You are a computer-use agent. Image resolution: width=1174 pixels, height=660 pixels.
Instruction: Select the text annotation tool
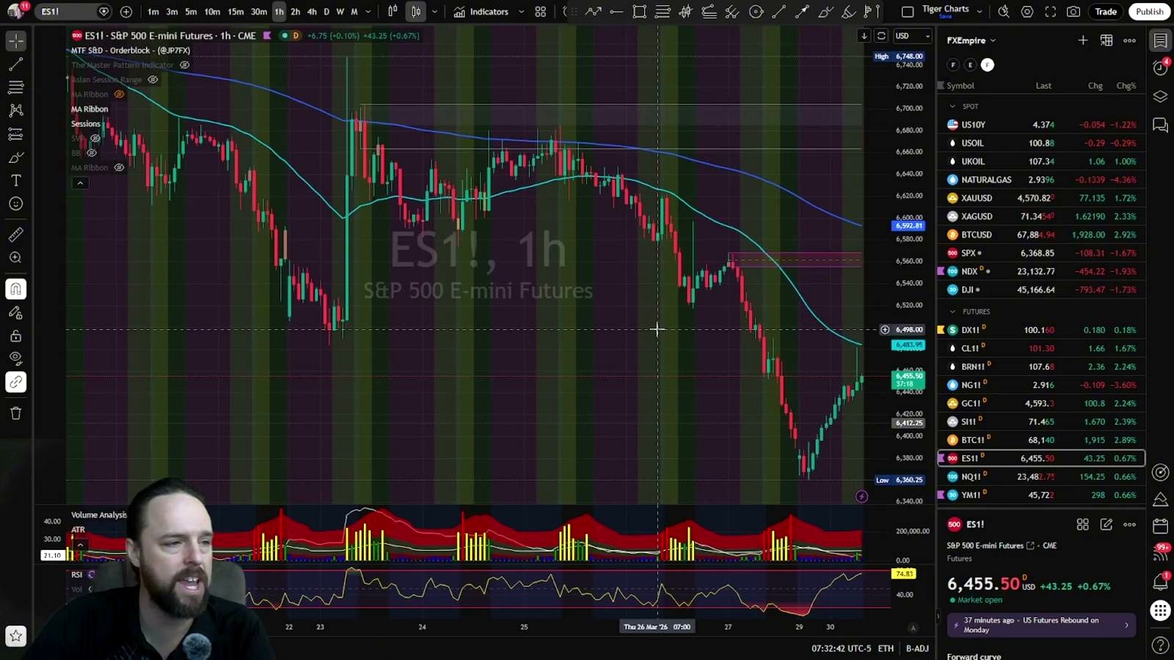pyautogui.click(x=16, y=180)
